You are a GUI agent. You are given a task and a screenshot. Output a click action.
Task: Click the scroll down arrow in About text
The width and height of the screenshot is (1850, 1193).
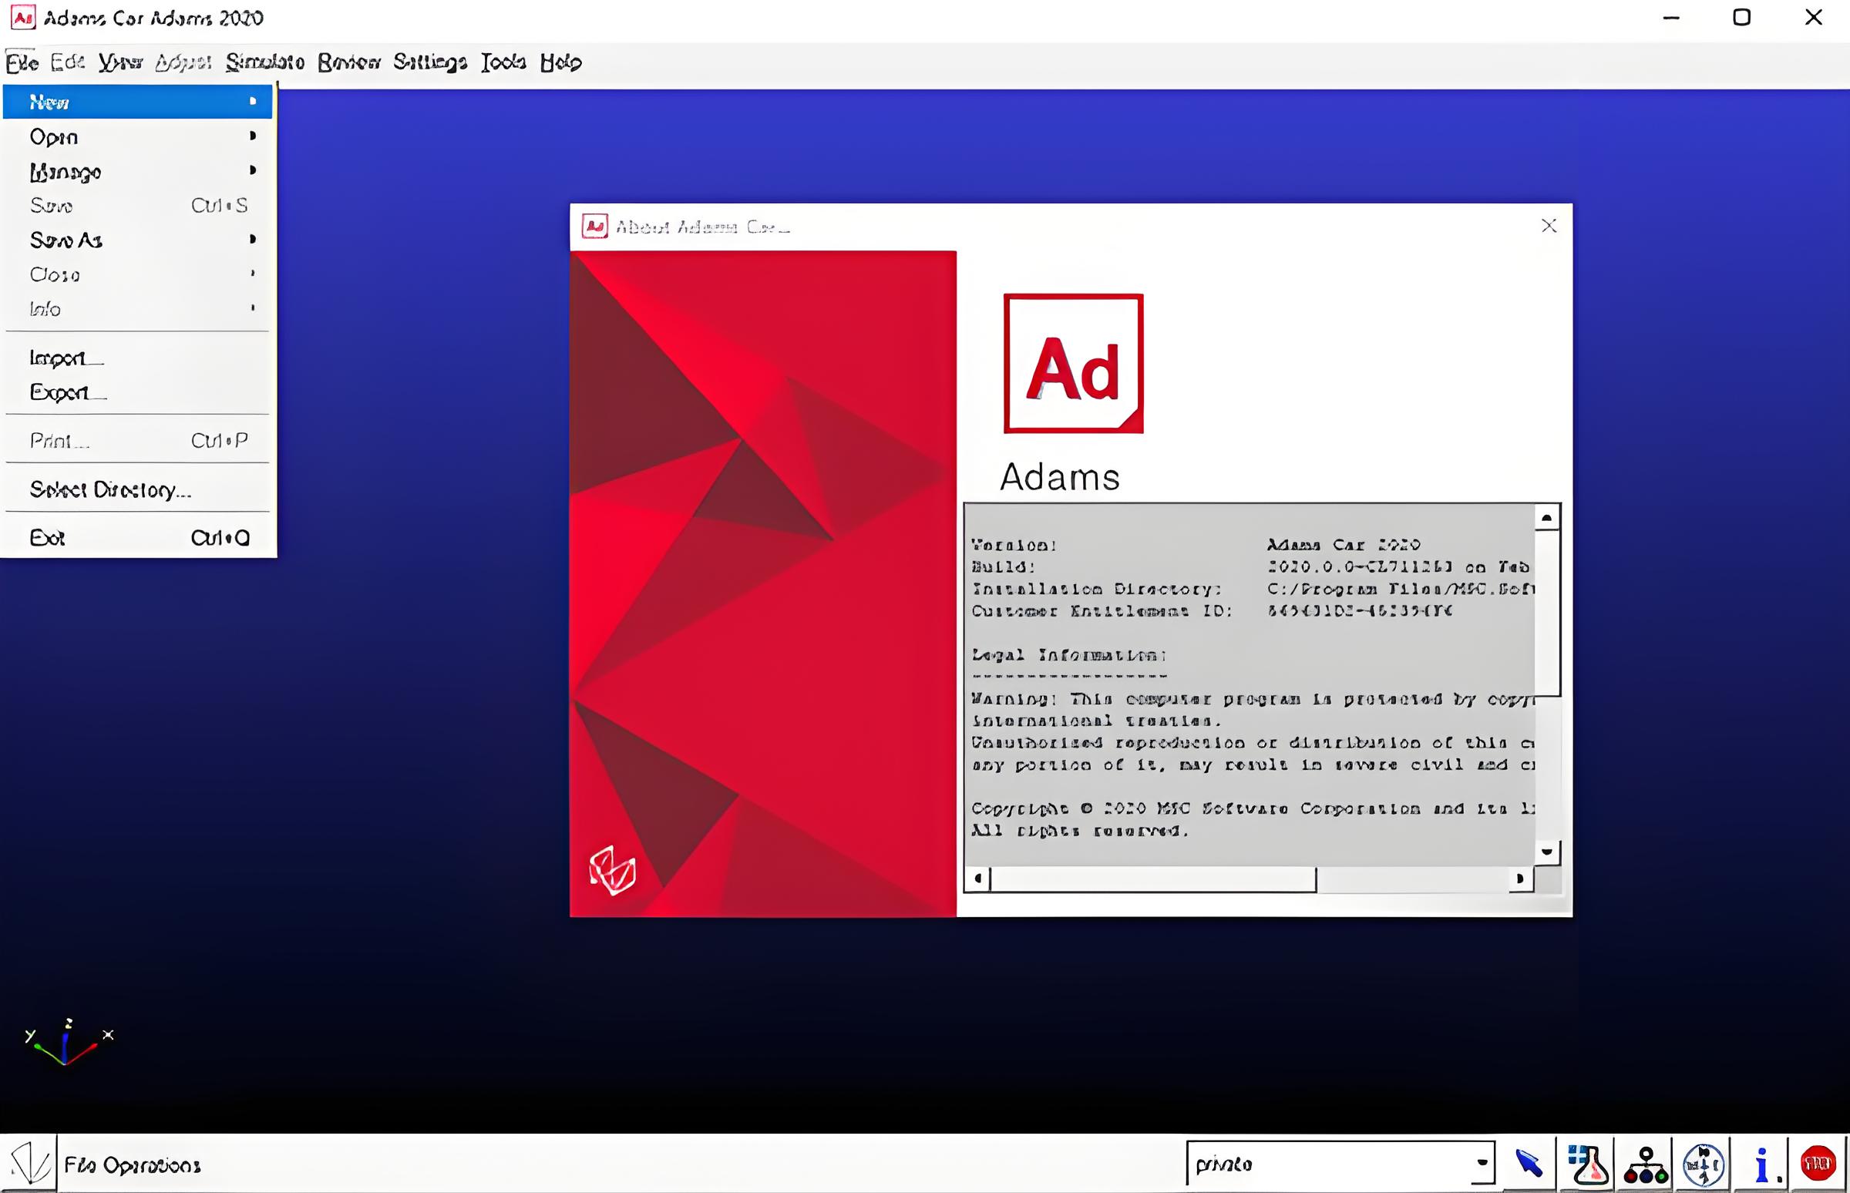click(1546, 852)
